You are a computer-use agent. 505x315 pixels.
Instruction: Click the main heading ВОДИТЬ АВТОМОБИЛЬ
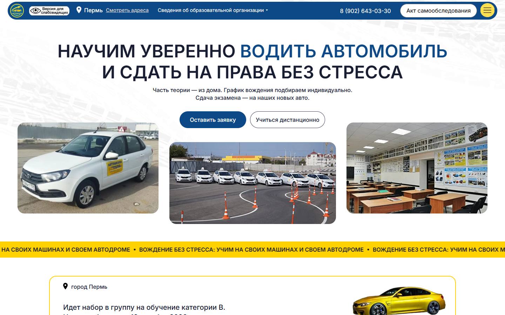(x=344, y=51)
